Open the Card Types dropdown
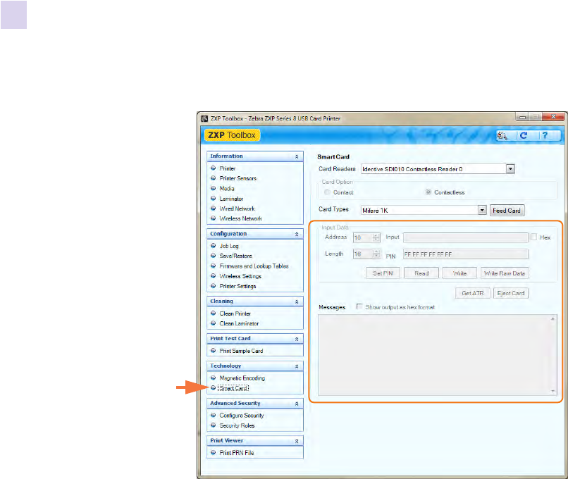The width and height of the screenshot is (568, 479). 482,210
